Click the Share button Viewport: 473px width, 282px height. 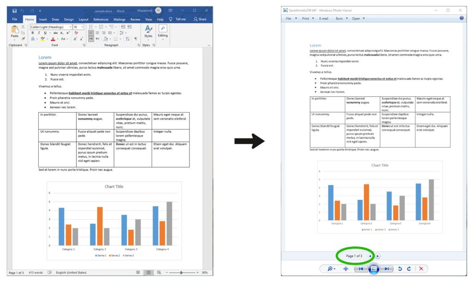[200, 19]
